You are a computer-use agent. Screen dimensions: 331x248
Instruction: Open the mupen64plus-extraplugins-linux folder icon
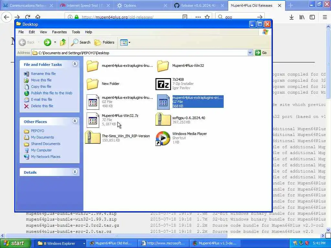92,66
